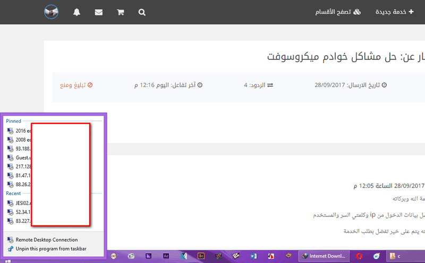The height and width of the screenshot is (263, 425).
Task: Click the red Opera taskbar icon
Action: point(359,256)
